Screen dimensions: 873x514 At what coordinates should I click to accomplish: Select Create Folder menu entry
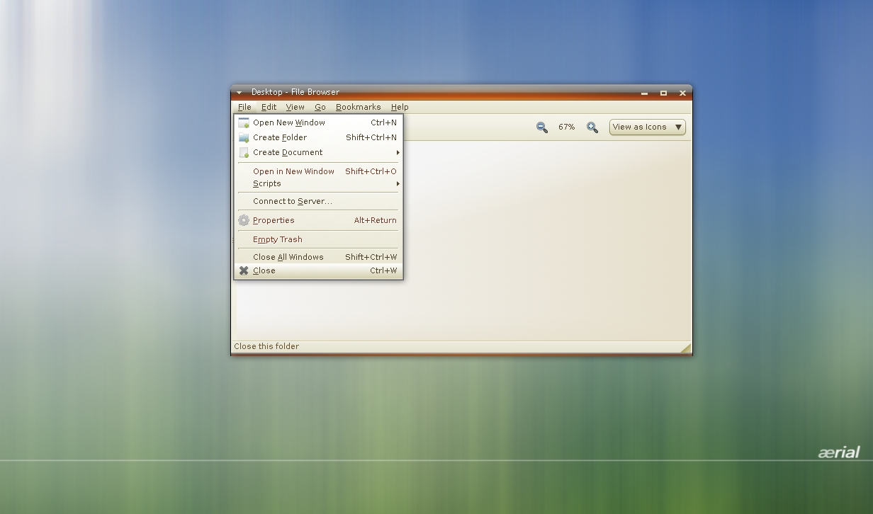[318, 137]
